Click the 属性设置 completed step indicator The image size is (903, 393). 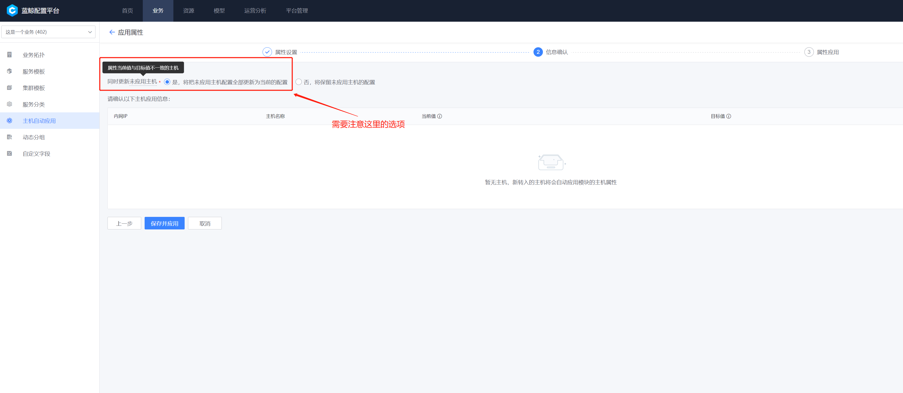click(x=267, y=52)
